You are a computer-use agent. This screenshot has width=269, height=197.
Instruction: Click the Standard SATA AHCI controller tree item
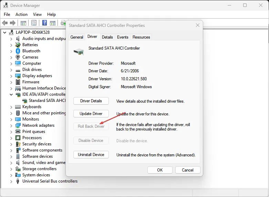[x=47, y=101]
